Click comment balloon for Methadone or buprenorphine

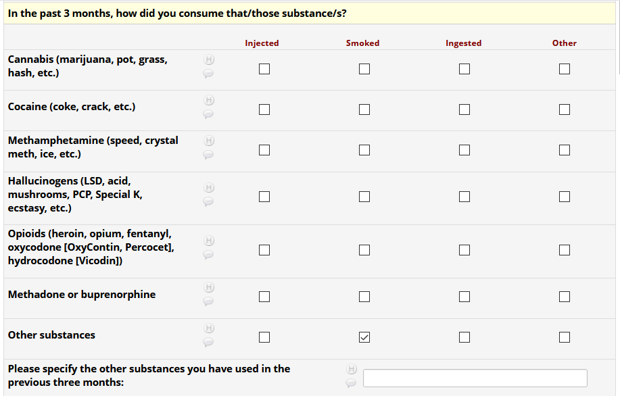point(209,301)
